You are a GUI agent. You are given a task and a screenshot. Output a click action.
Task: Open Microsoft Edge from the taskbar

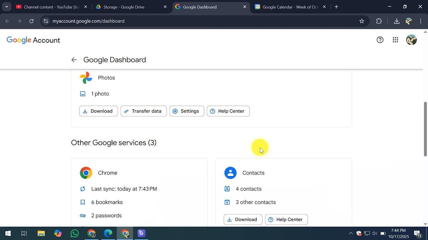click(108, 233)
